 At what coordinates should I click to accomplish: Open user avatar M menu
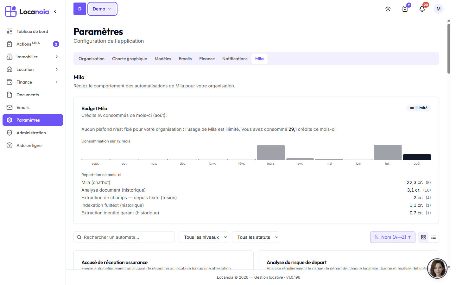(x=439, y=9)
